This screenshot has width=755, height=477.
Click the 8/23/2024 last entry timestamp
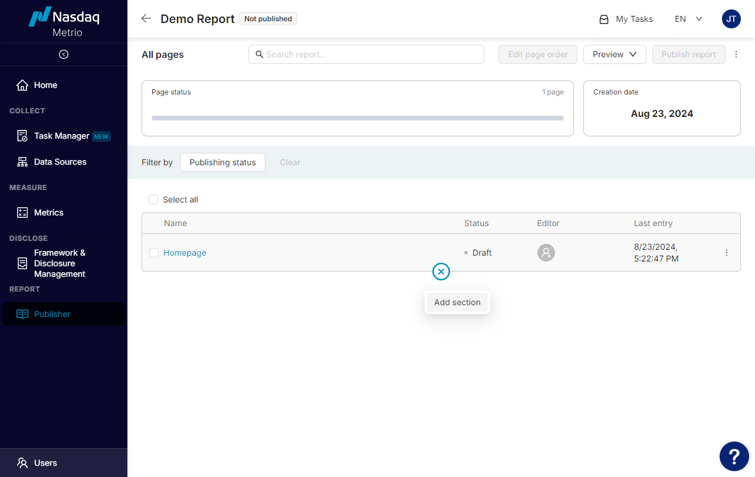[x=656, y=253]
